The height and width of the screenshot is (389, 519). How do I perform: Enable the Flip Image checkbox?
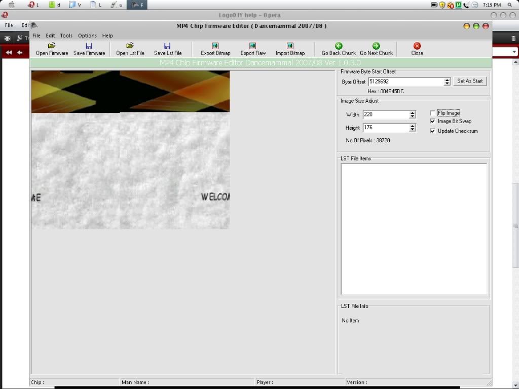(433, 113)
